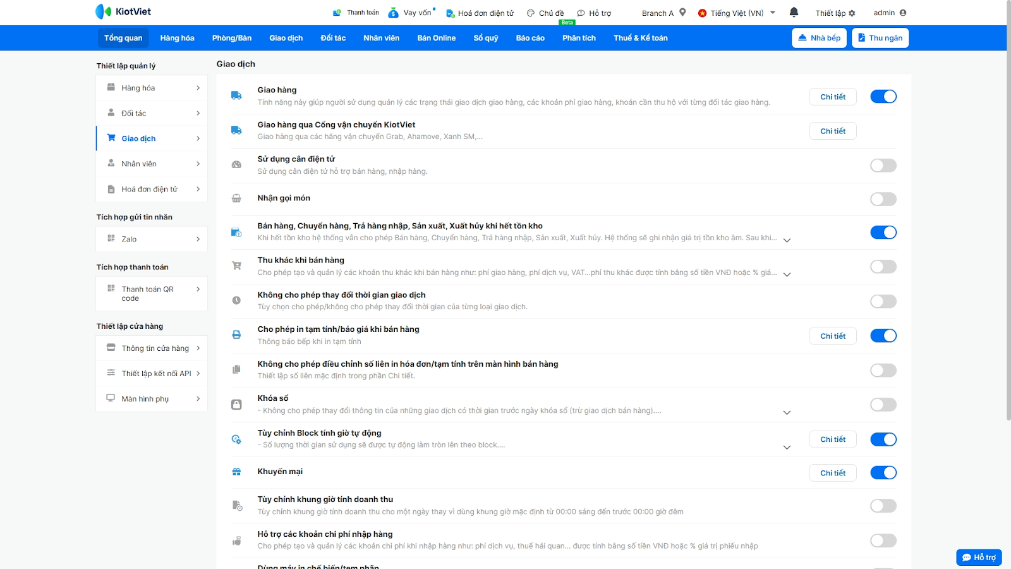
Task: Click the Branch A location pin icon
Action: click(x=682, y=12)
